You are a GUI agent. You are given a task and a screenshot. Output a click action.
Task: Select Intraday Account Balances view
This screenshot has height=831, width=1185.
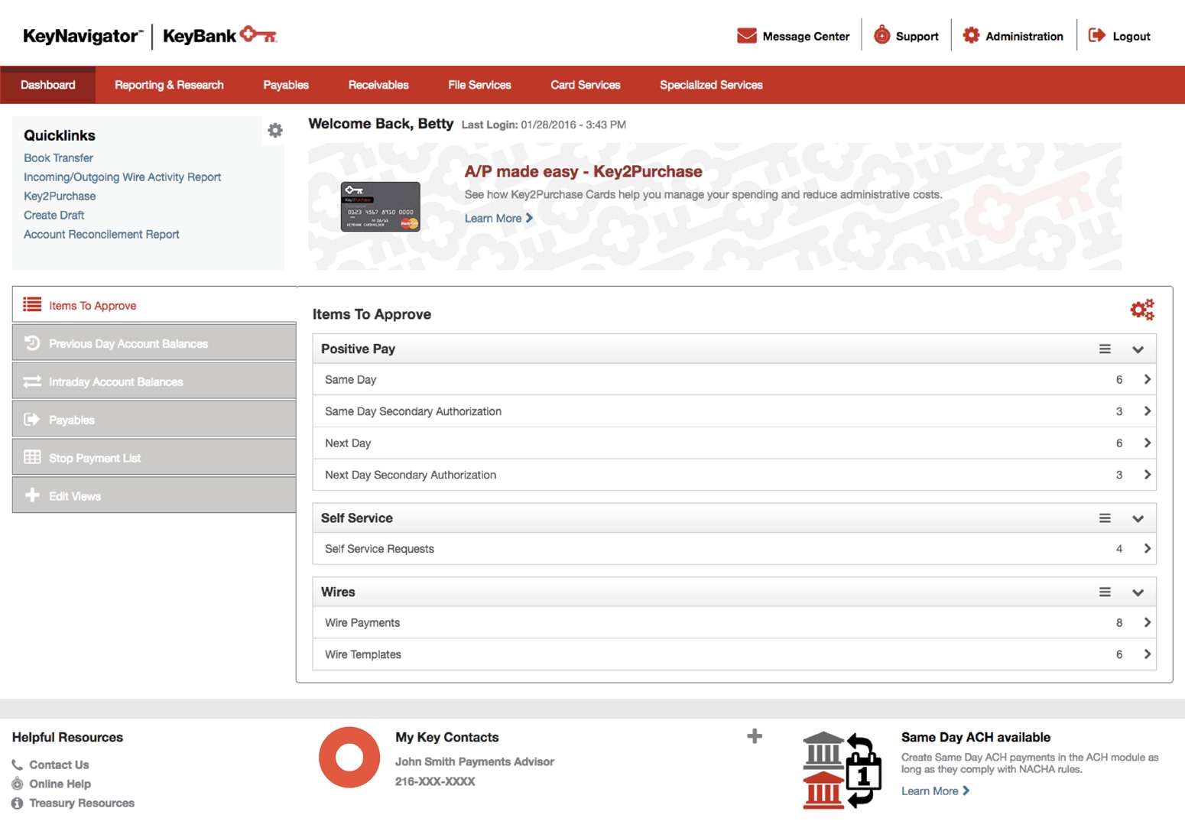(x=154, y=381)
